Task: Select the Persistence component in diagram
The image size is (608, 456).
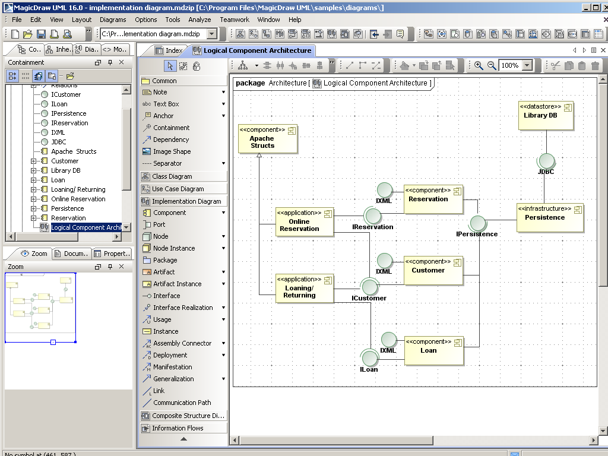Action: (x=550, y=217)
